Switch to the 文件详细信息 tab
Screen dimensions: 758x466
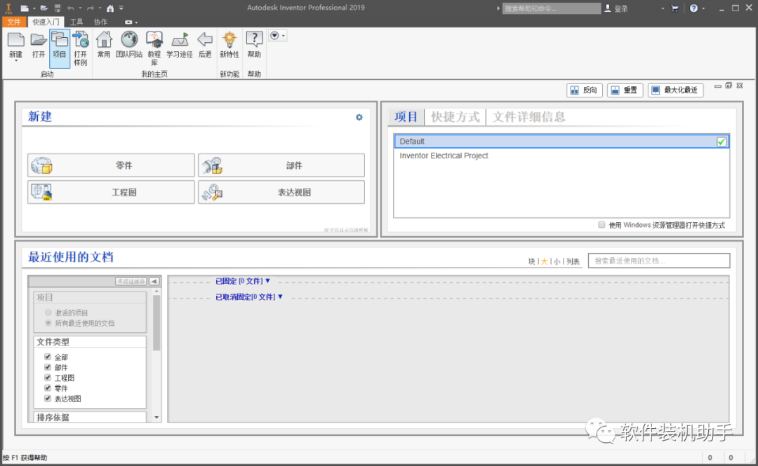click(529, 117)
